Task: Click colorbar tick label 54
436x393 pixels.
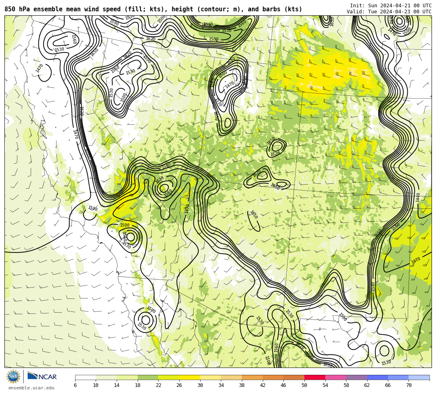Action: (x=325, y=385)
